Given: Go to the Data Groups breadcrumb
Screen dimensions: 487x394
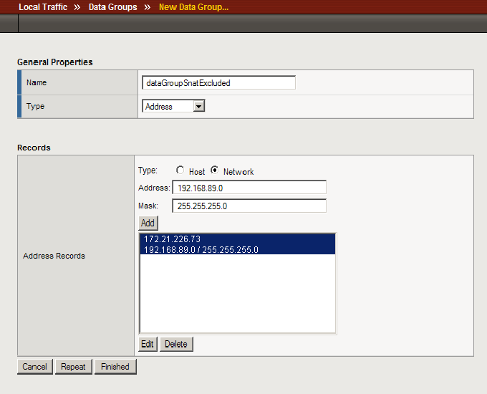Looking at the screenshot, I should point(112,7).
